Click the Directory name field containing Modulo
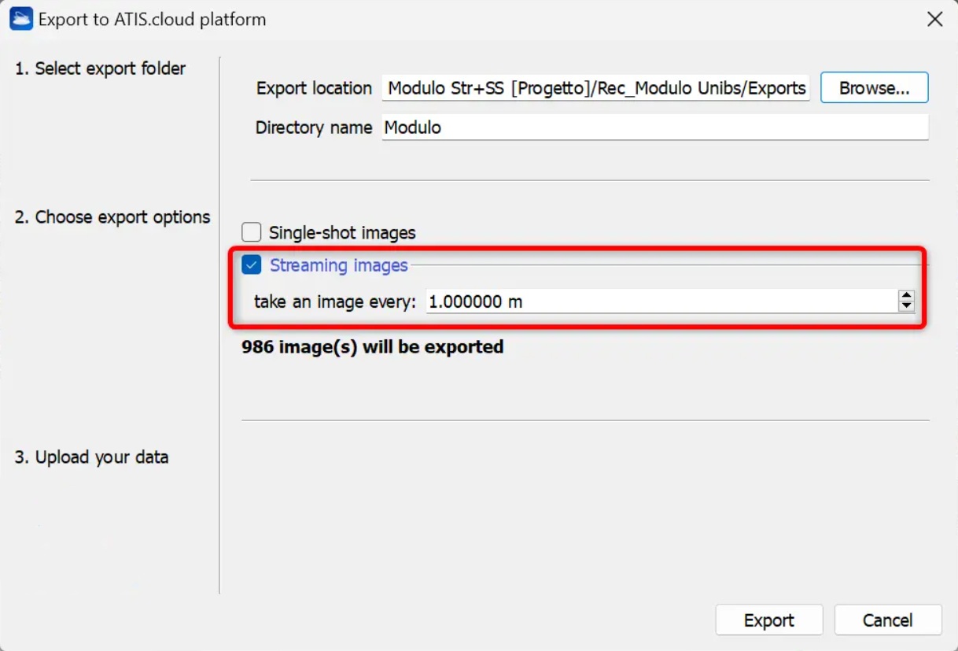The height and width of the screenshot is (651, 958). (x=654, y=128)
